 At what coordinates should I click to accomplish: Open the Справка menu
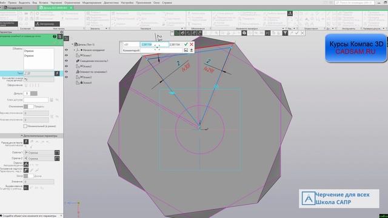(167, 2)
